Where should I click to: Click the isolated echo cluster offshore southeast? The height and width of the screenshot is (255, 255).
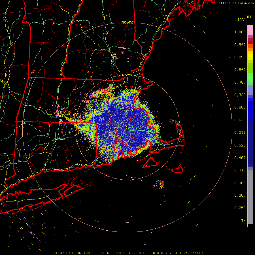tap(159, 184)
